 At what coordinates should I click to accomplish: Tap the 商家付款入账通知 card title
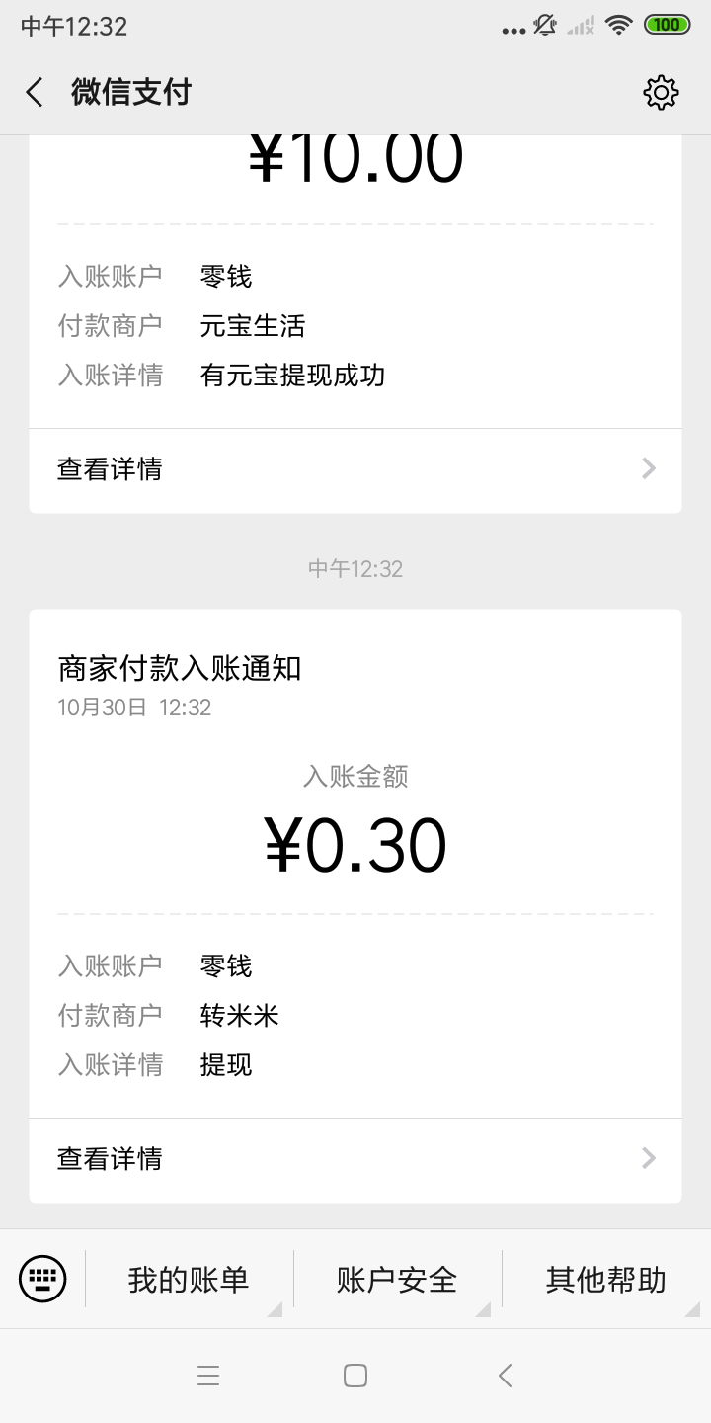[x=180, y=669]
